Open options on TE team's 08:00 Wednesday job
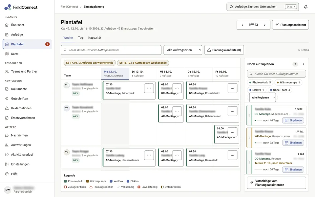 coord(177,111)
